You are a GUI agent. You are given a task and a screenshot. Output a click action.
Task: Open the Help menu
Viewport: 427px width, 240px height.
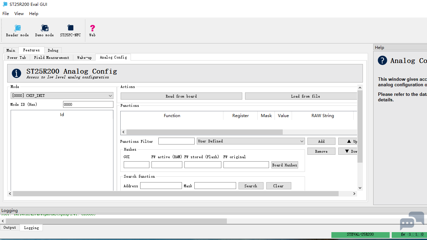coord(34,14)
